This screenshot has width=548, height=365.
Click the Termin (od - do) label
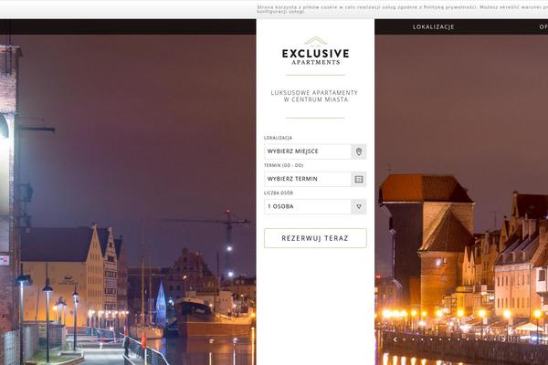click(x=283, y=165)
